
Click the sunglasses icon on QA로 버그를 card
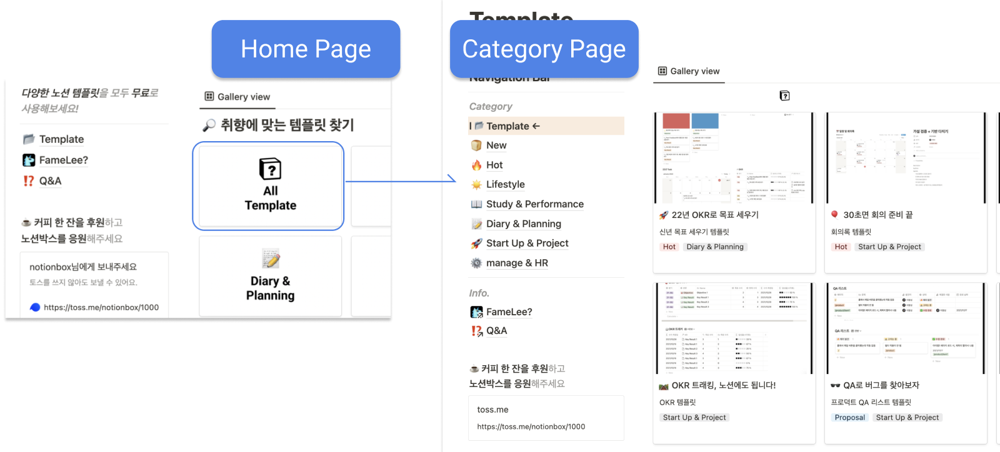click(835, 385)
